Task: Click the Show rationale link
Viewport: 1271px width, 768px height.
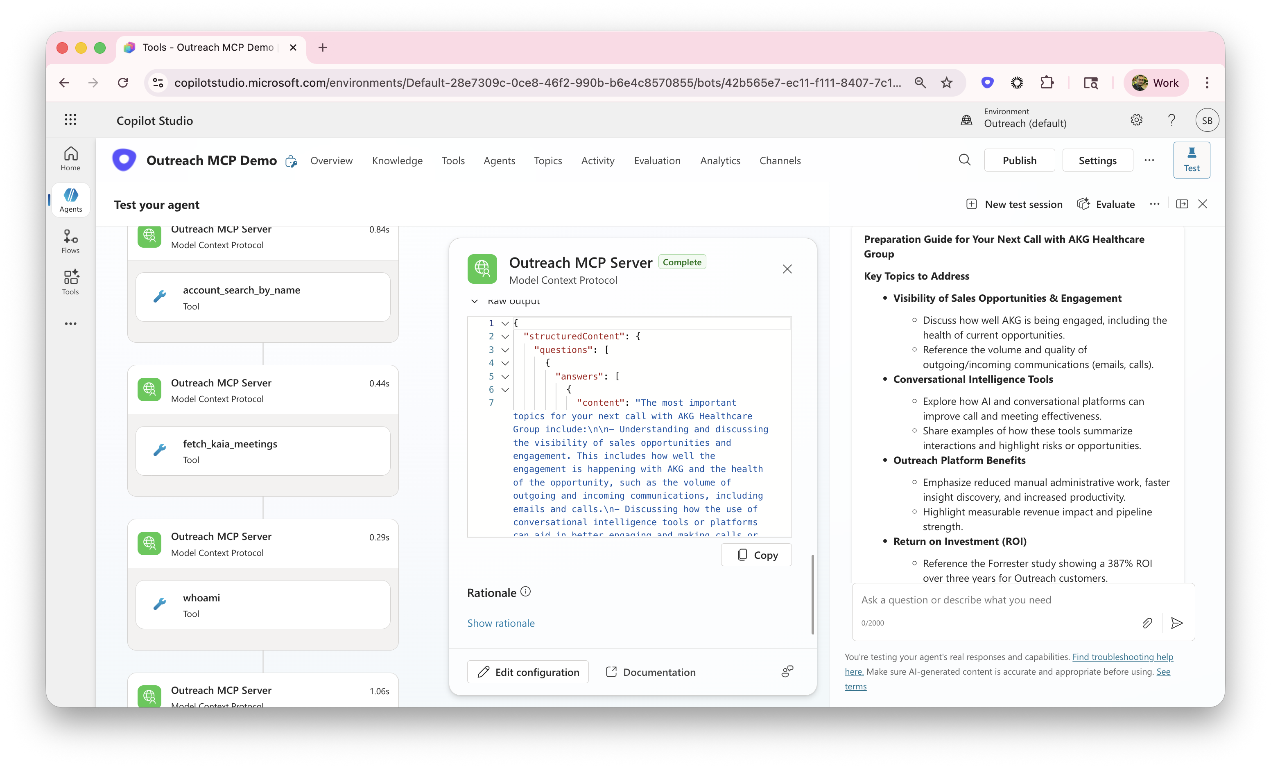Action: coord(500,623)
